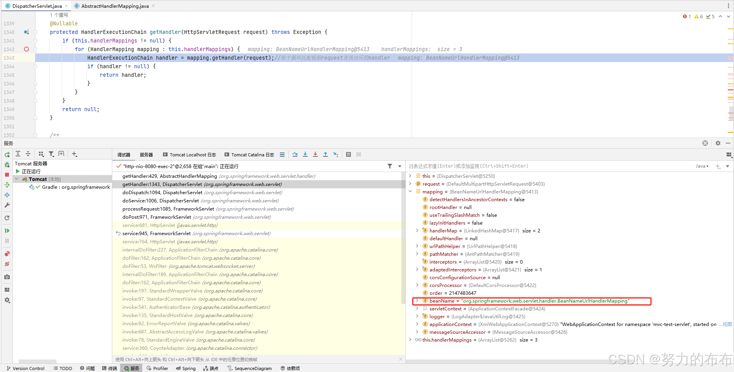Open the SequenceDiagram tool window
Image resolution: width=734 pixels, height=372 pixels.
point(249,368)
